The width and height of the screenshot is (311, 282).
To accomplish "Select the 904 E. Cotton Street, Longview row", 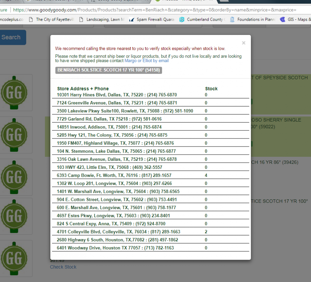I will pos(150,200).
